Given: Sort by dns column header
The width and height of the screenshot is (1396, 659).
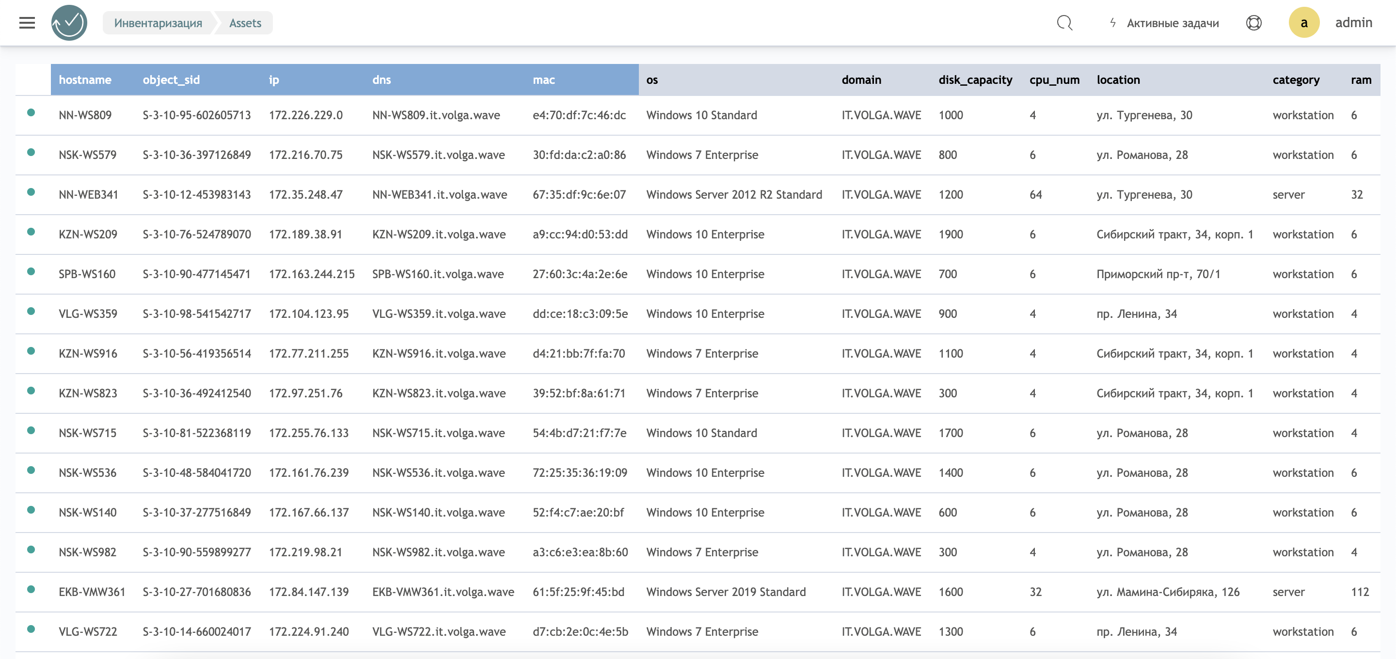Looking at the screenshot, I should [381, 79].
